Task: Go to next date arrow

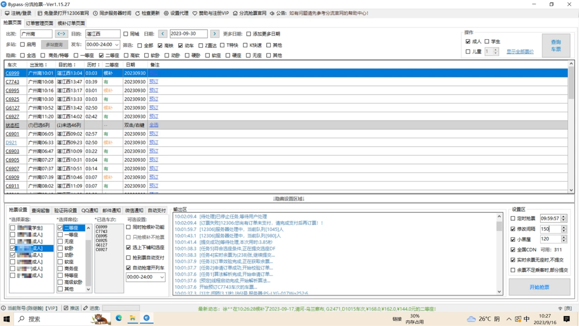Action: (x=215, y=34)
